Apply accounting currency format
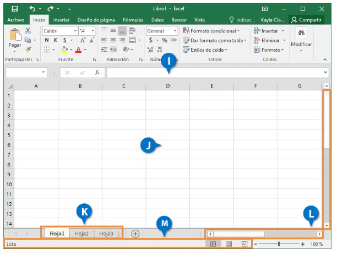Viewport: 337px width, 254px height. (151, 40)
